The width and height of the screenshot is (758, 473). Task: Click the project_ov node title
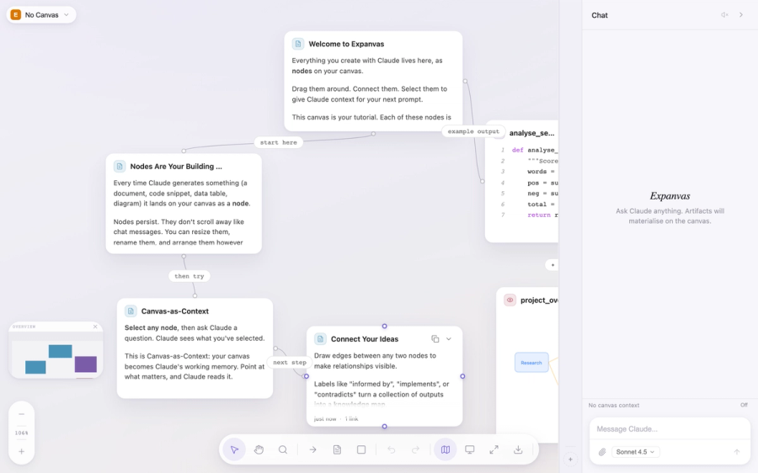point(539,300)
